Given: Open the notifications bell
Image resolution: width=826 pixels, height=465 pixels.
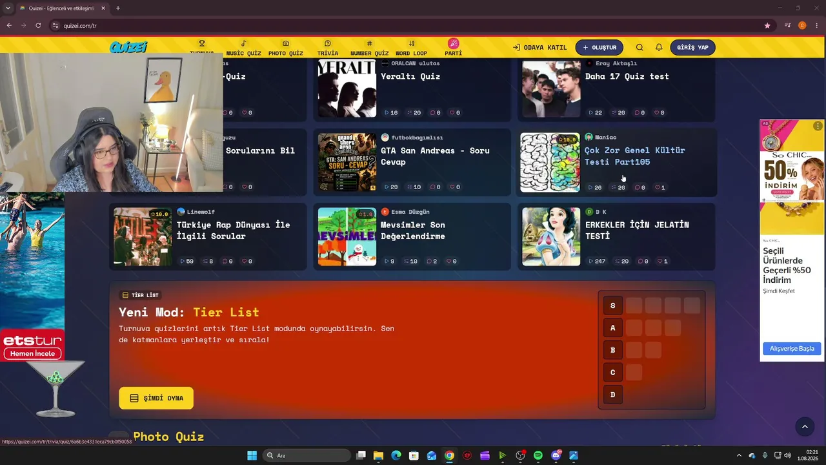Looking at the screenshot, I should pyautogui.click(x=659, y=47).
